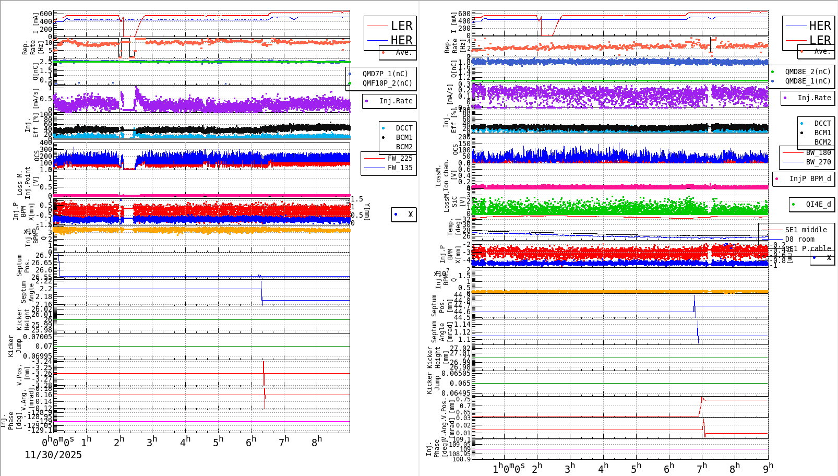Click the green QI4E_d marker icon on the right plot

(x=793, y=204)
